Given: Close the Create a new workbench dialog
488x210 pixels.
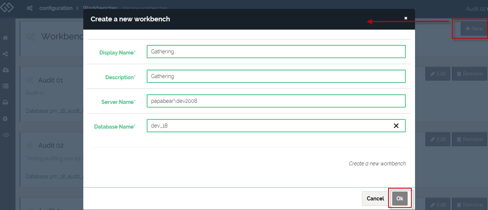Looking at the screenshot, I should pos(405,18).
